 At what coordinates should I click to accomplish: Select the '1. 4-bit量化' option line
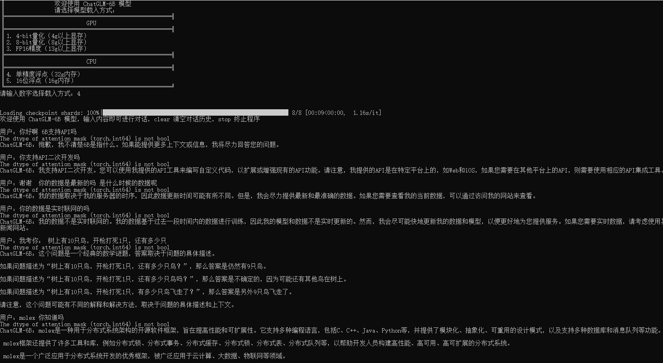coord(47,36)
